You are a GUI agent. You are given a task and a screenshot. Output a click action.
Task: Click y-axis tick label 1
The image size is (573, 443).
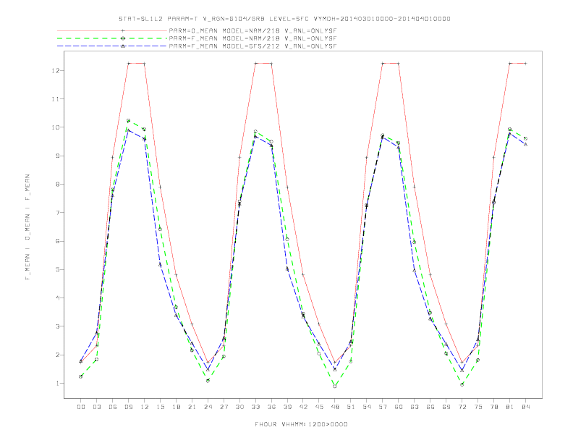pyautogui.click(x=57, y=384)
